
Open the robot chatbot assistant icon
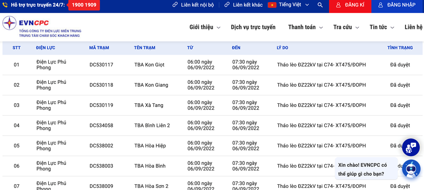coord(411,168)
